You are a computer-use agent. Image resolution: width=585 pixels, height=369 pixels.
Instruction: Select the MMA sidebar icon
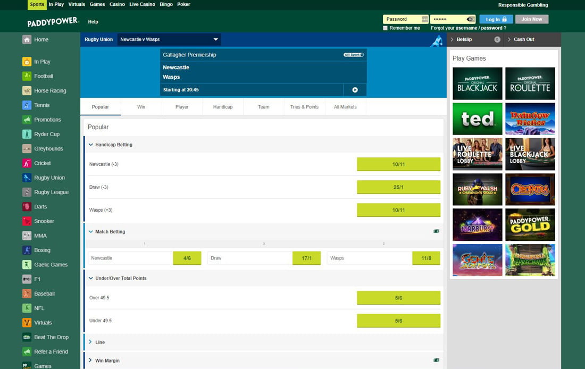(x=27, y=236)
